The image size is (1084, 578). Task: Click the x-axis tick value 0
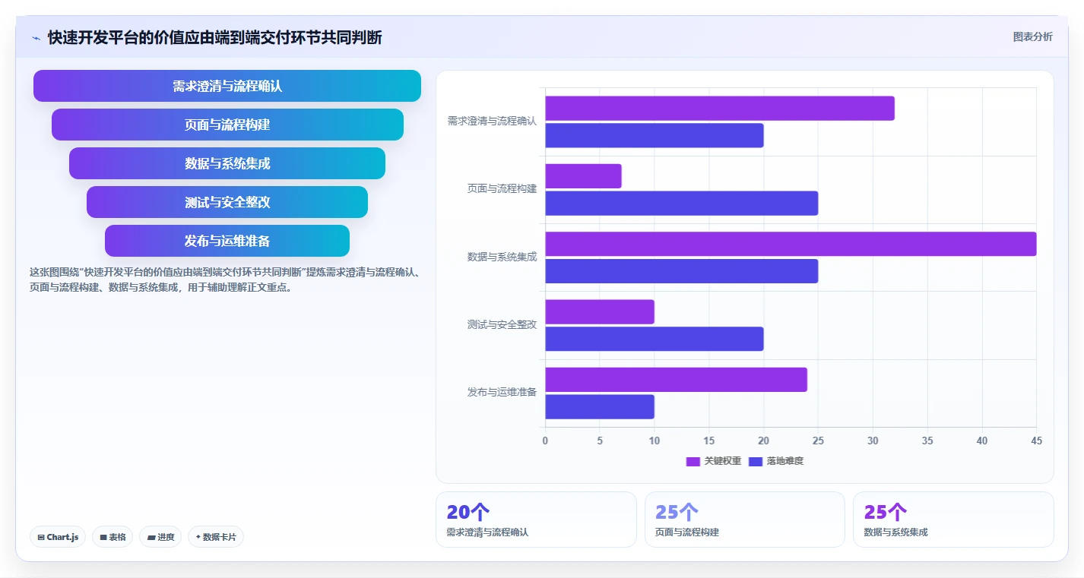(x=545, y=441)
